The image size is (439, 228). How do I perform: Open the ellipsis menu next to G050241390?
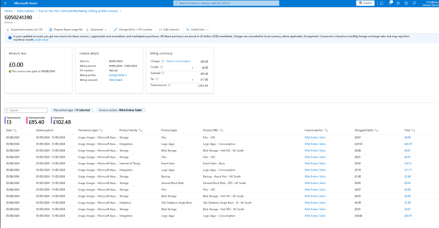(38, 17)
